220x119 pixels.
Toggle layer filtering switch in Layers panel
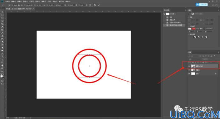point(214,56)
